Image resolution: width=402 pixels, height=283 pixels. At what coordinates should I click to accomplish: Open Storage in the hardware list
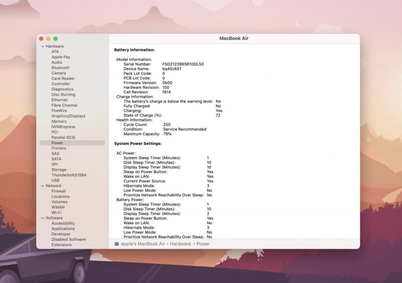tap(59, 170)
